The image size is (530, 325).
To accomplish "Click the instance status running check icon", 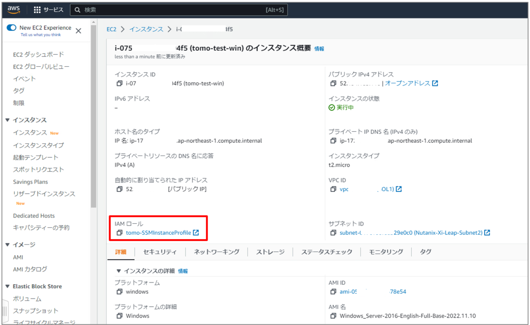I will [332, 107].
